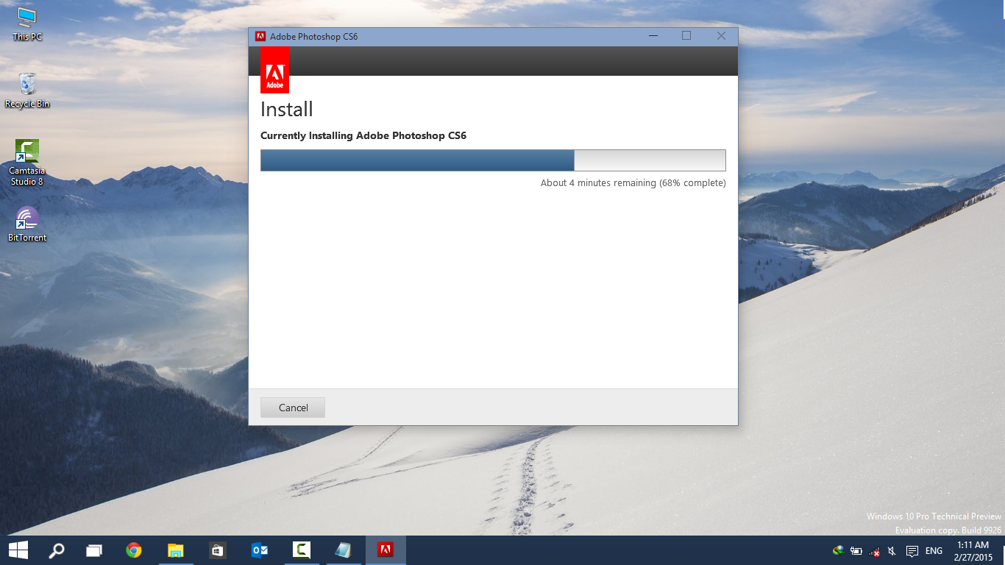Minimize the Adobe Photoshop CS6 window

pos(653,36)
